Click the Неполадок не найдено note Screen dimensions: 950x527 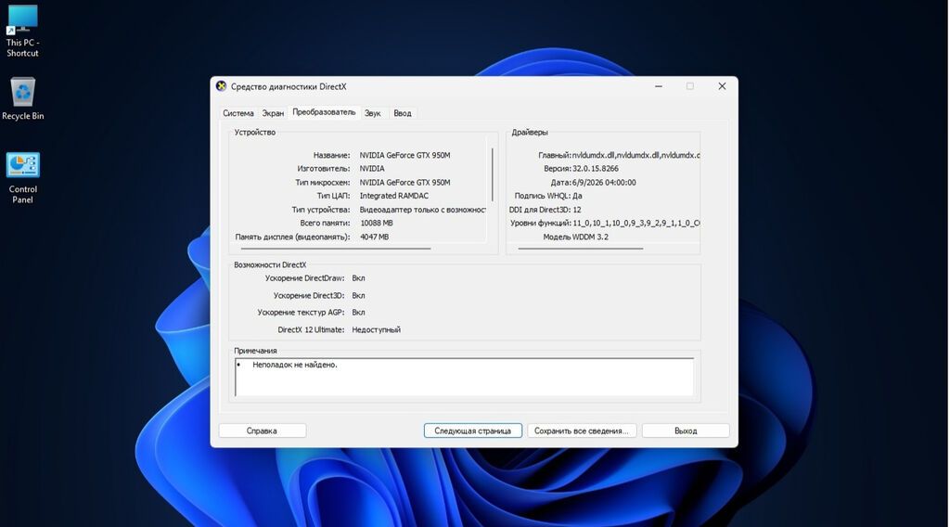click(x=295, y=365)
